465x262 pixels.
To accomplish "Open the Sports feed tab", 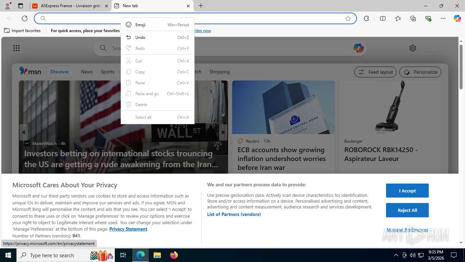I will [107, 72].
